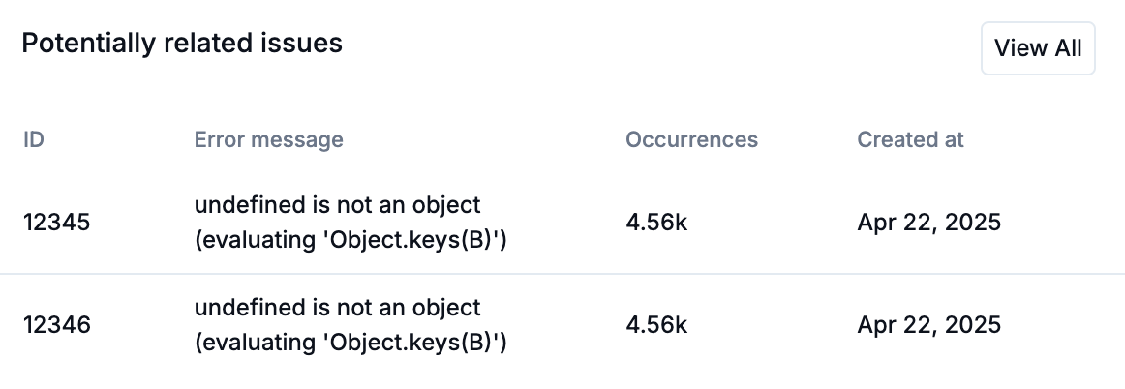This screenshot has width=1125, height=389.
Task: Select the error message of issue 12345
Action: 351,223
